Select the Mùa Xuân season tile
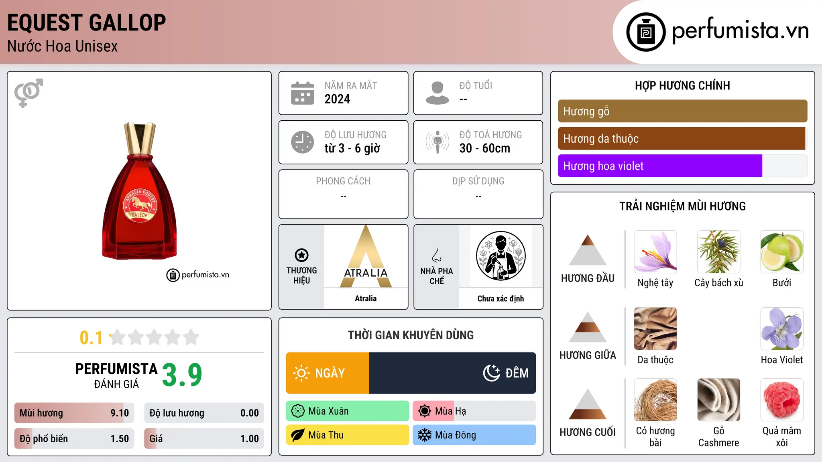This screenshot has width=822, height=462. click(x=348, y=411)
